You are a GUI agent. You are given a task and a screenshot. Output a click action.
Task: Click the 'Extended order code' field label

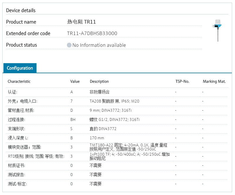point(28,33)
